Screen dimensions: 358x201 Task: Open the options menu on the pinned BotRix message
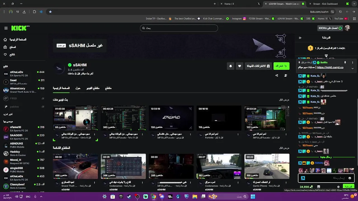click(352, 63)
